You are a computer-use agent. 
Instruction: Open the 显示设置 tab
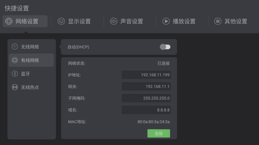(x=79, y=21)
